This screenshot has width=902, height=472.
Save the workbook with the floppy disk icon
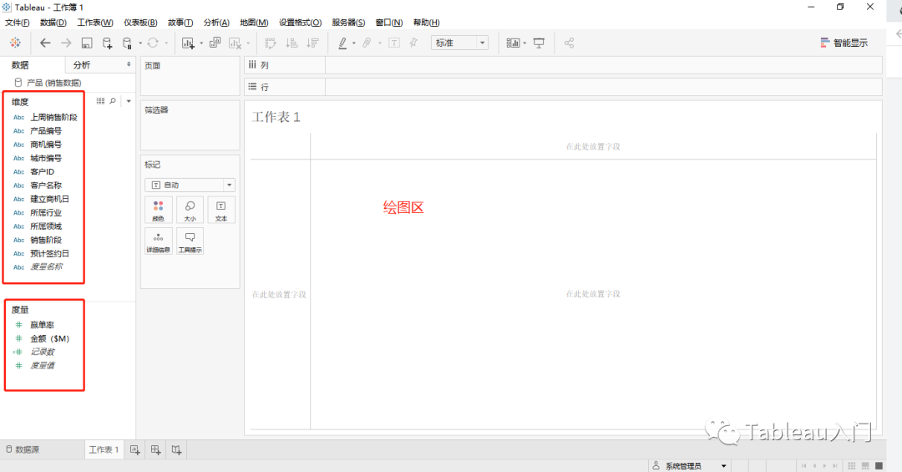[87, 43]
